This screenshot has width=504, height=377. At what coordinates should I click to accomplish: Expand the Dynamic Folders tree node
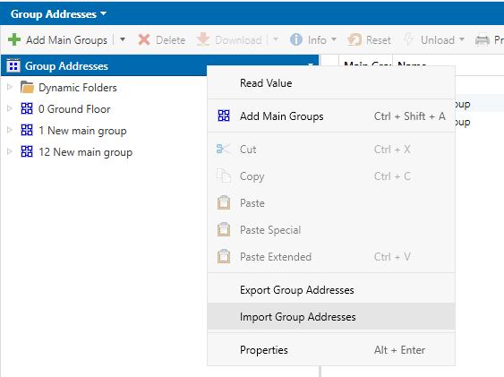coord(10,88)
